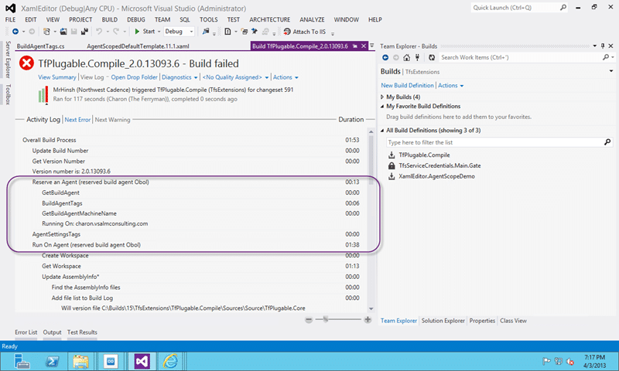Open Visual Studio from the taskbar
Screen dimensions: 619x371
(x=142, y=361)
